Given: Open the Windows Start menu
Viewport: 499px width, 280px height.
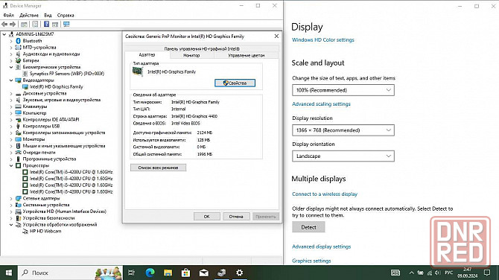Looking at the screenshot, I should point(9,273).
